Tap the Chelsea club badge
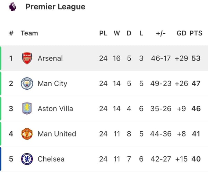 click(x=27, y=159)
